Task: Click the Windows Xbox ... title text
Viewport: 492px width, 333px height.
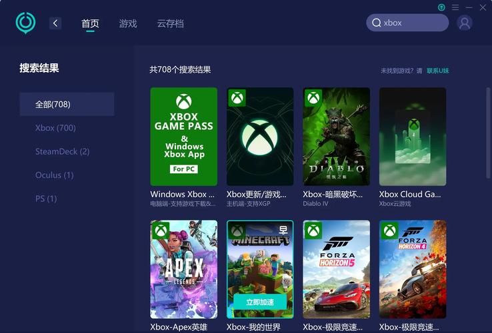Action: click(x=182, y=194)
